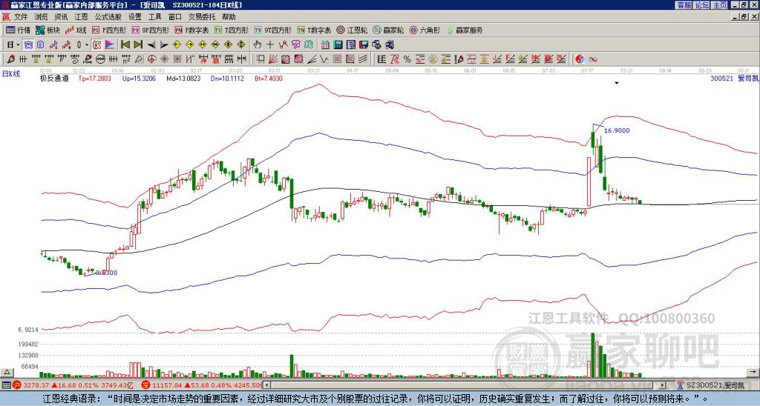Toggle the 权 rights-adjustment button
The width and height of the screenshot is (760, 406).
[x=96, y=45]
